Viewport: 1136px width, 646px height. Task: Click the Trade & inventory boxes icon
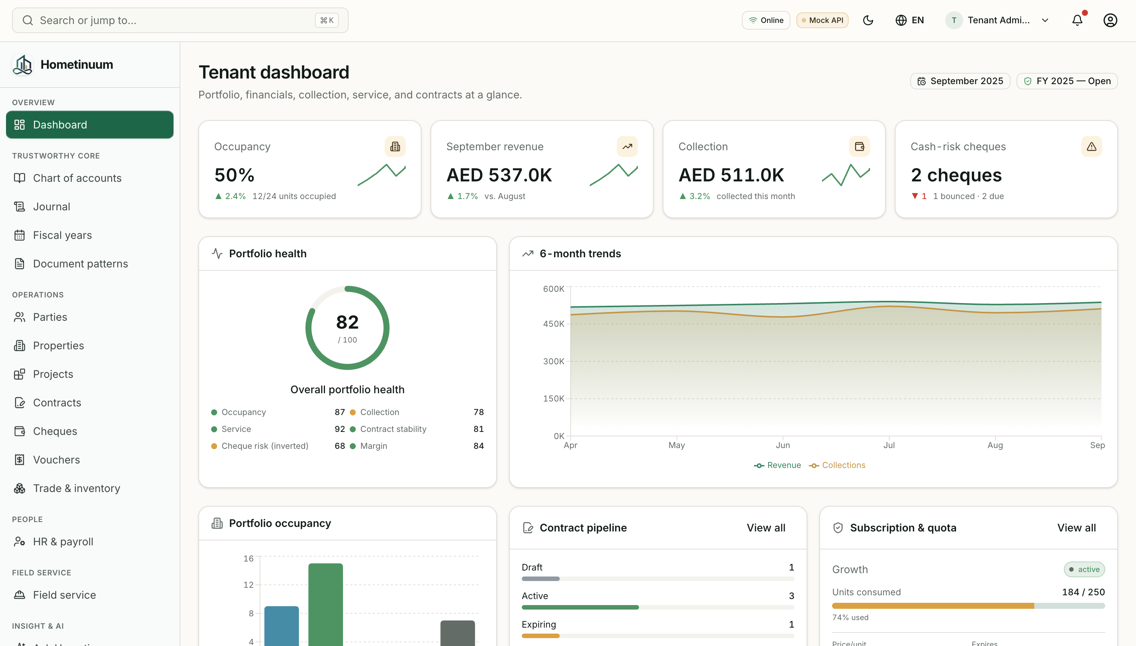pos(20,488)
